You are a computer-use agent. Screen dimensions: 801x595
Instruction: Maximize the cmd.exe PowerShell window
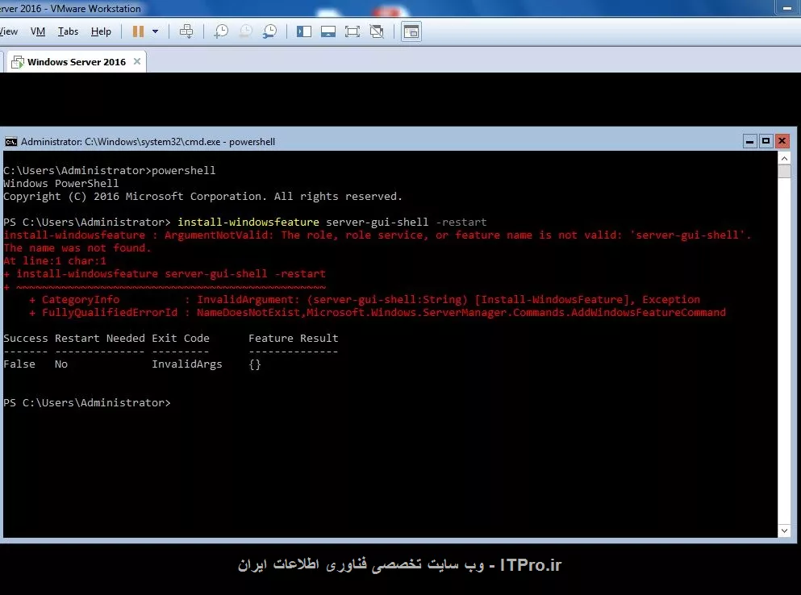click(x=766, y=141)
